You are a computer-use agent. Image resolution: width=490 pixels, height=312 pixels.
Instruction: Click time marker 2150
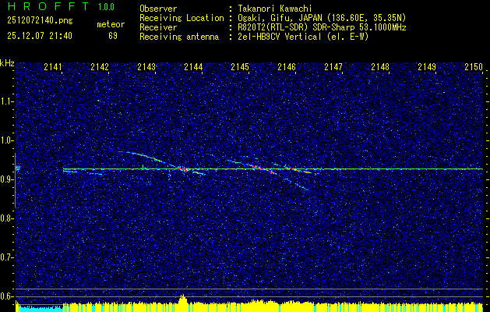474,67
